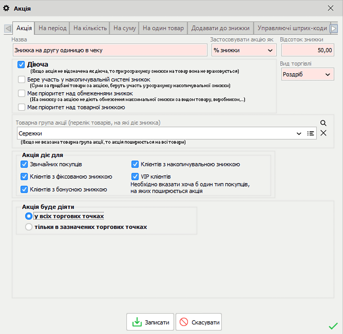Click the Назва text field

pos(110,50)
